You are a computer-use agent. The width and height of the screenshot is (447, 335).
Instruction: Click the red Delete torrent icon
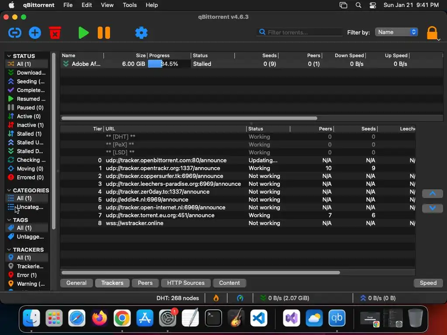pyautogui.click(x=55, y=33)
